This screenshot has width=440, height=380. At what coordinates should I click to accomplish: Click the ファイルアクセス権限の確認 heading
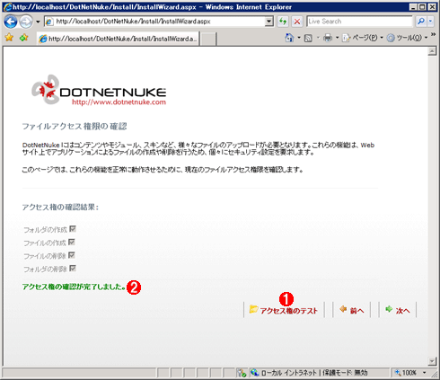[75, 127]
